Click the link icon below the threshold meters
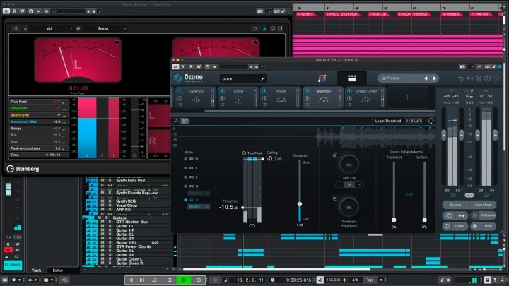509x286 pixels. pos(252,226)
